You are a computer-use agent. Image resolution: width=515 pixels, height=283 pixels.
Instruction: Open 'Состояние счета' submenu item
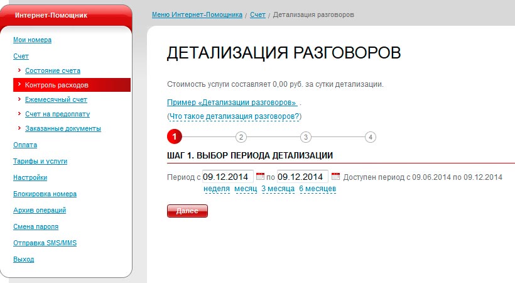(53, 70)
